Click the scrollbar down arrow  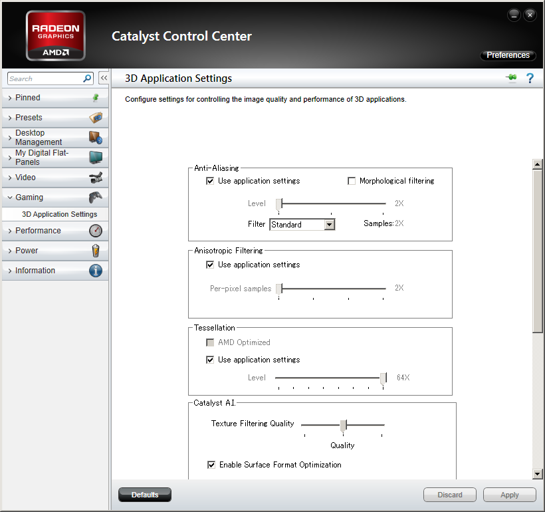tap(537, 473)
